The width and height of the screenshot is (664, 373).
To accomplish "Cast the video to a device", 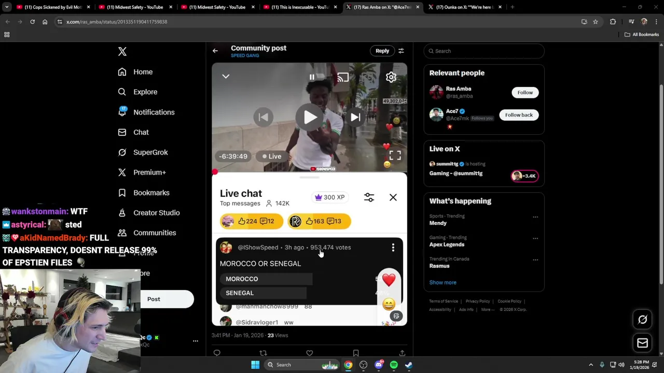I will (343, 77).
